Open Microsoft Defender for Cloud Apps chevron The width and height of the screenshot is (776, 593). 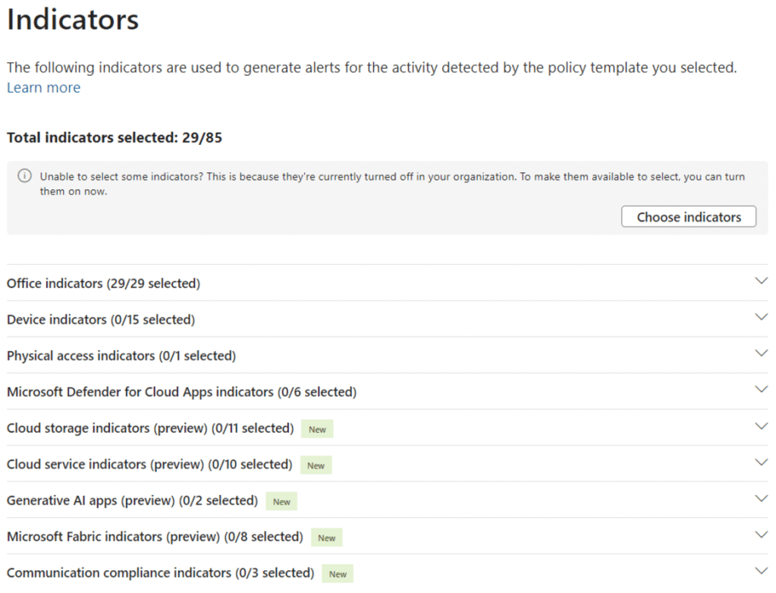pyautogui.click(x=762, y=390)
